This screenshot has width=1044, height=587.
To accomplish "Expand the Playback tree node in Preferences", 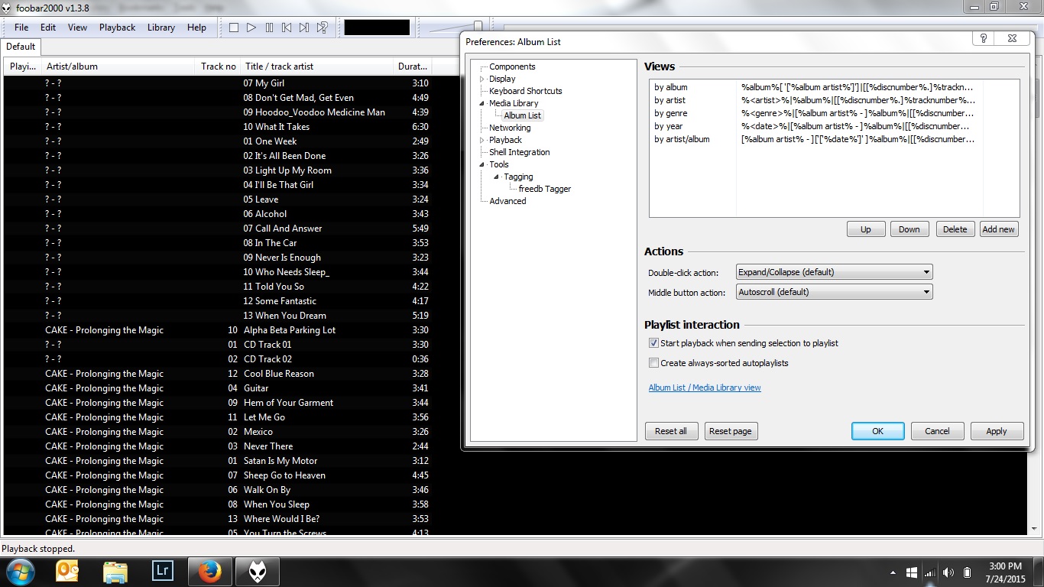I will click(x=481, y=140).
